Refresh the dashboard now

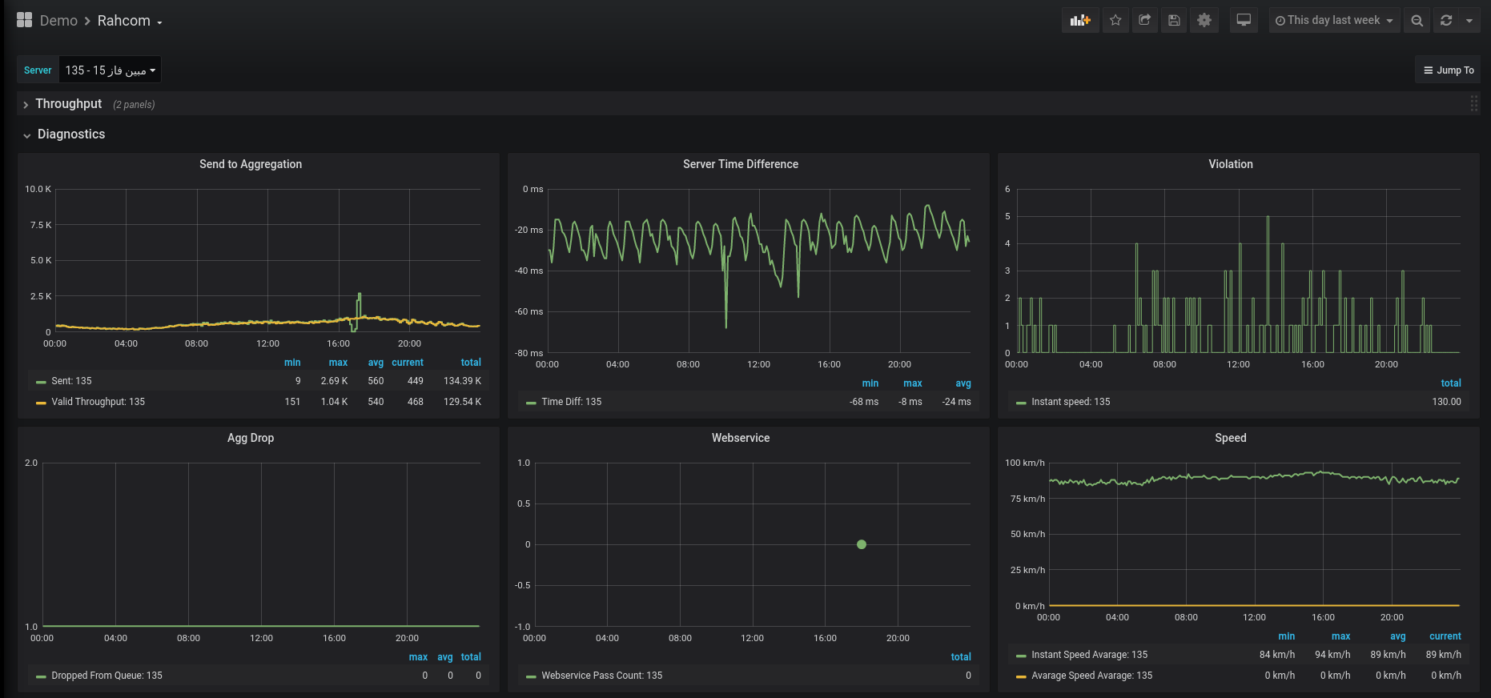pos(1446,21)
